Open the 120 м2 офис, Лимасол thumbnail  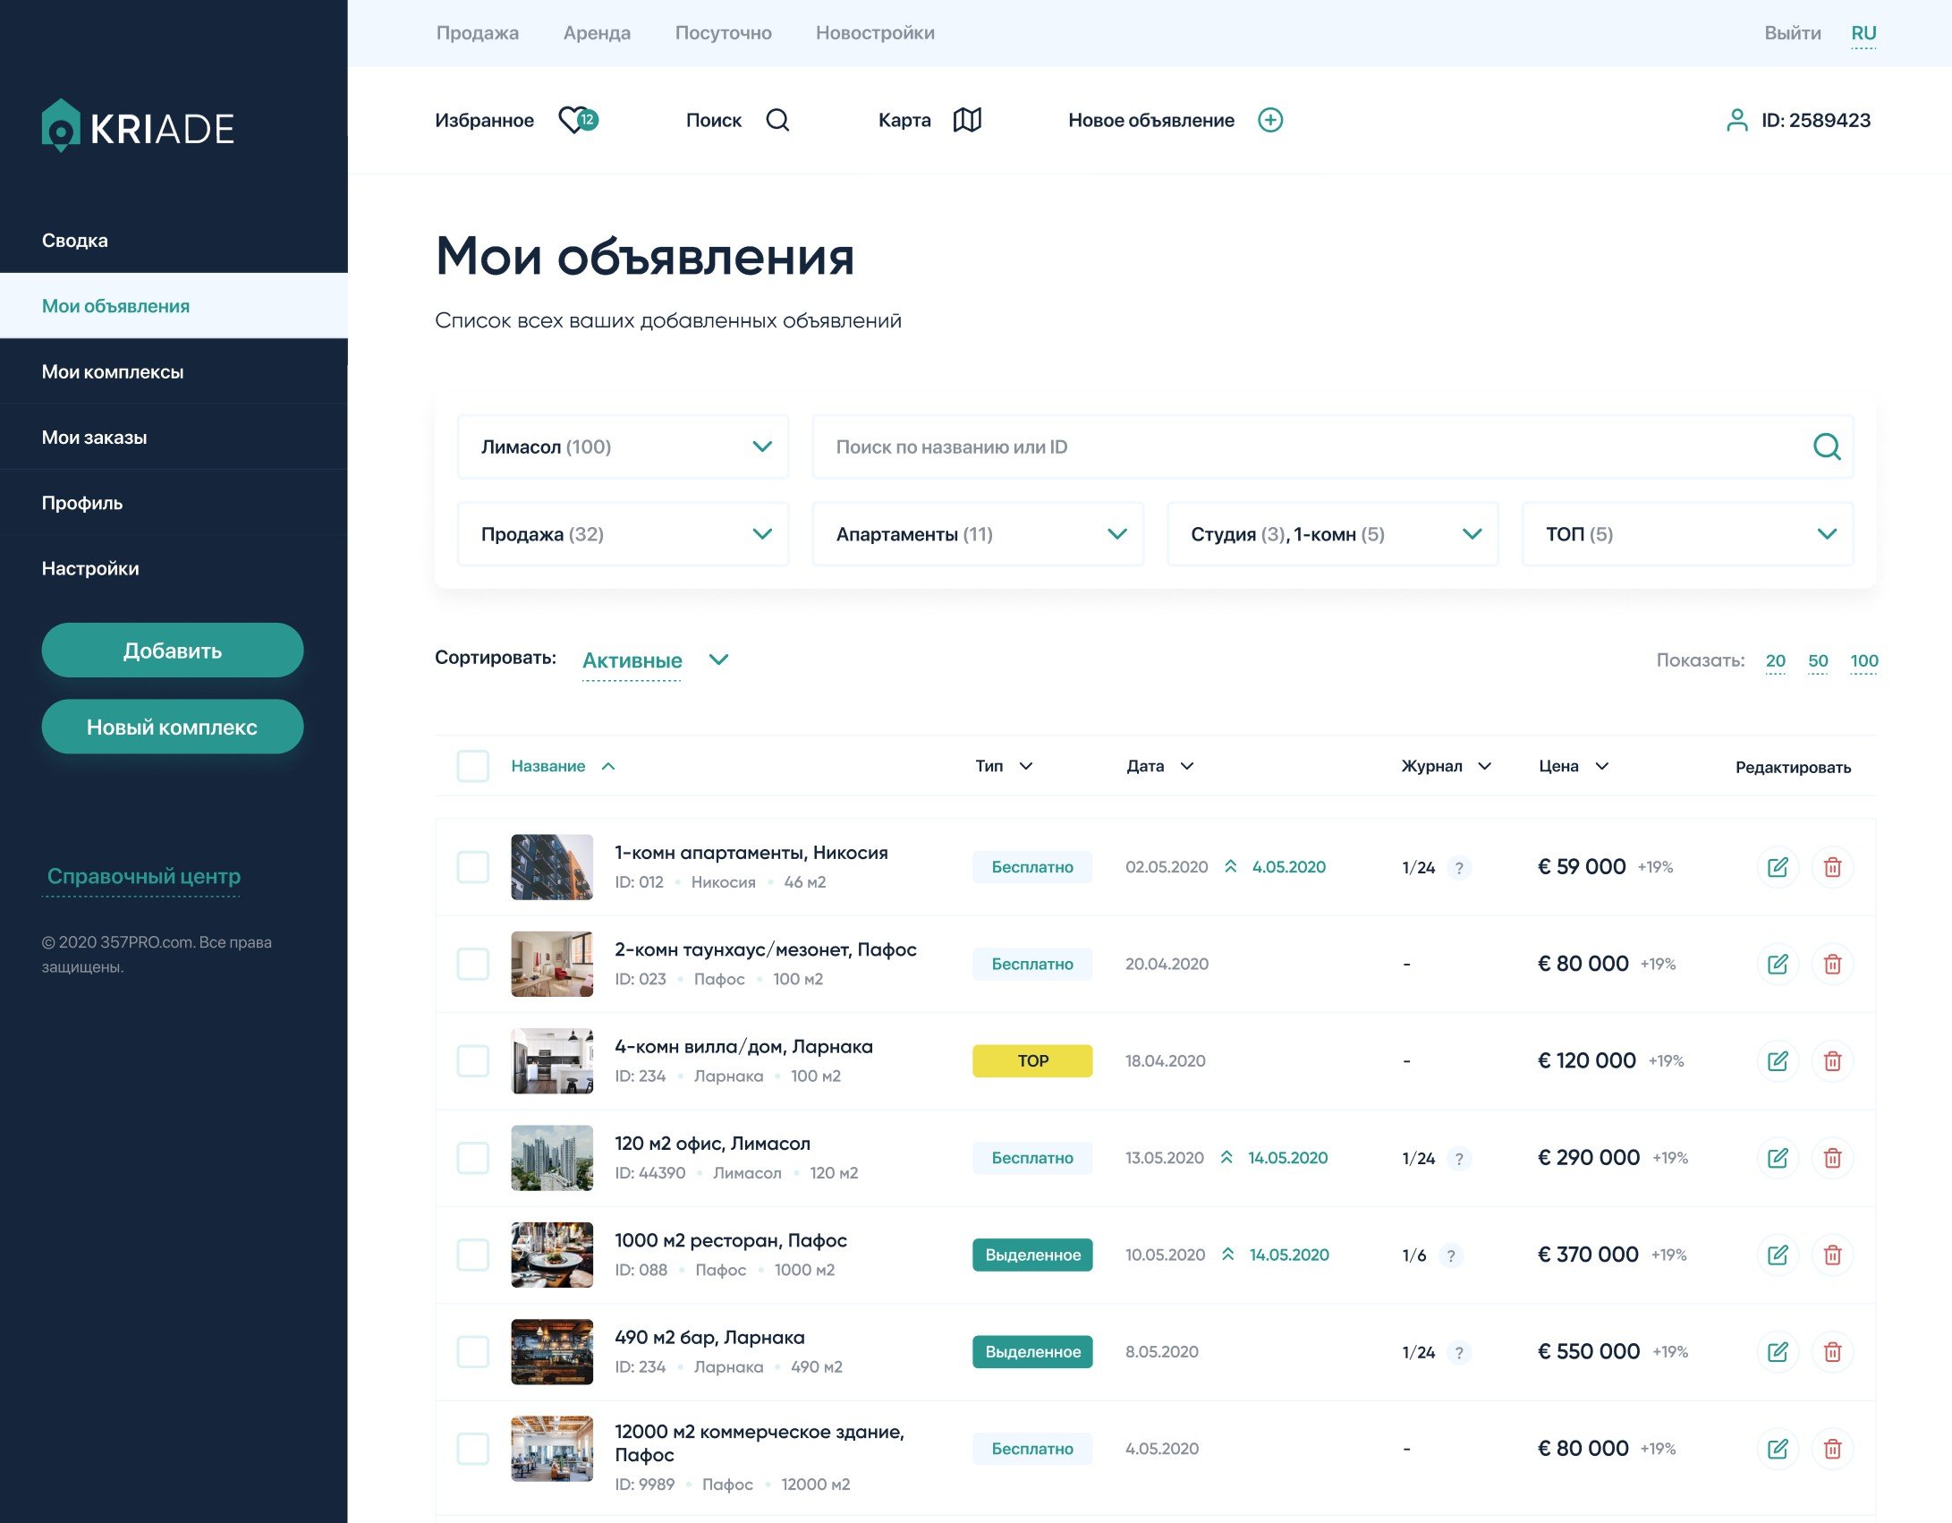[551, 1158]
